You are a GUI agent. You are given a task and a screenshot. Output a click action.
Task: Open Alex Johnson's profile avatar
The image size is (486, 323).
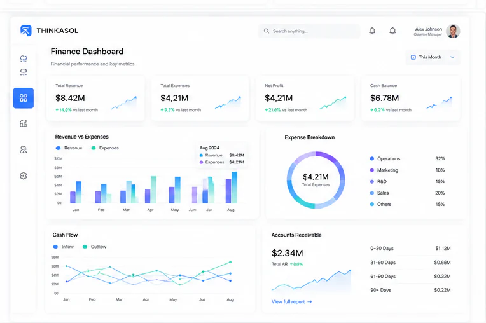click(x=453, y=31)
